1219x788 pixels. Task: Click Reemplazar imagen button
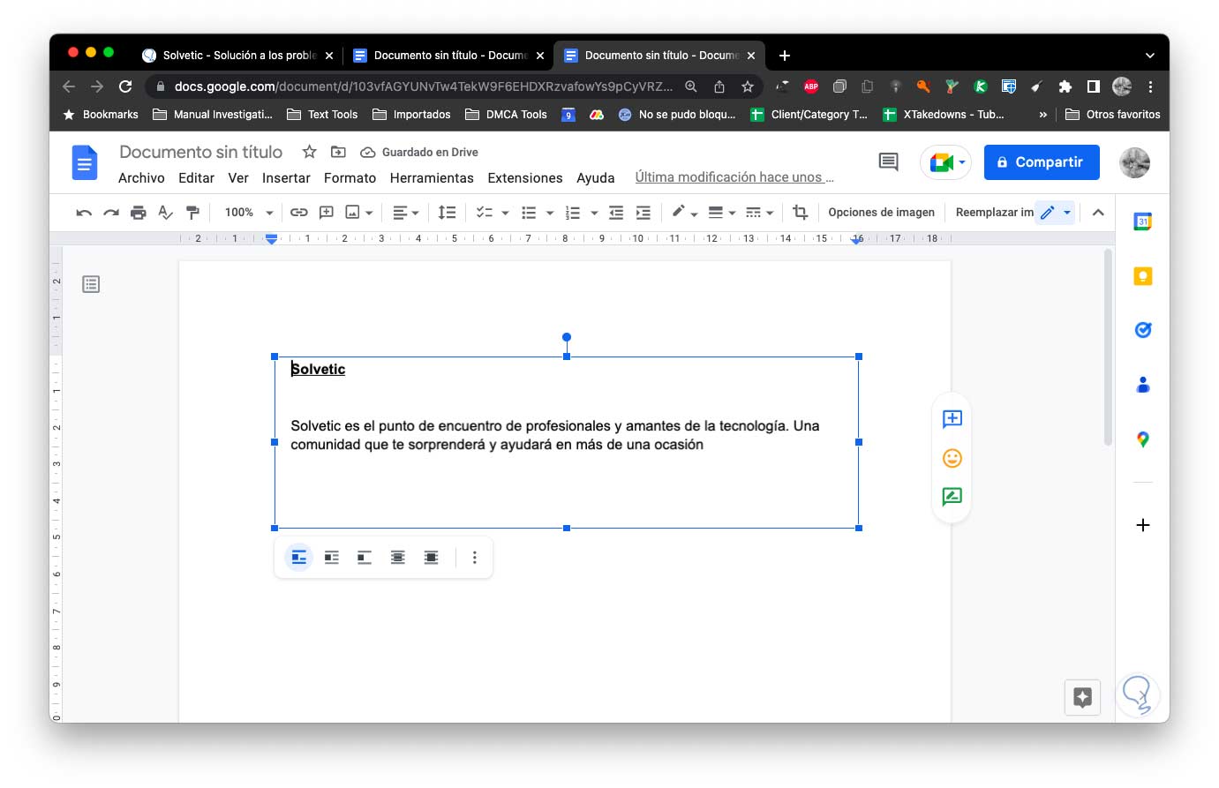point(994,213)
